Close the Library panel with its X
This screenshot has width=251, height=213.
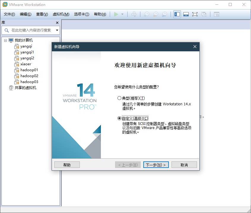tap(57, 23)
